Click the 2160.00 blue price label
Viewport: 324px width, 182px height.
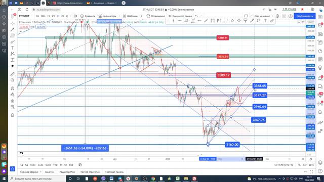pos(232,145)
